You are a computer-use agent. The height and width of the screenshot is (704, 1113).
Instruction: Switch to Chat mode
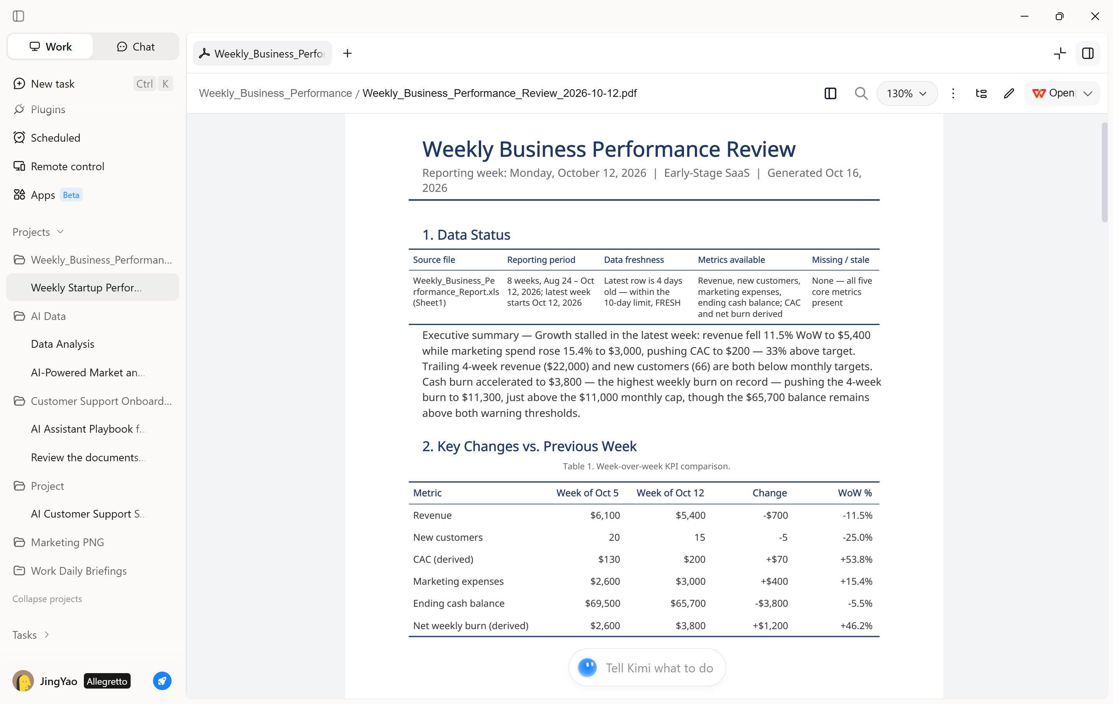click(x=136, y=47)
